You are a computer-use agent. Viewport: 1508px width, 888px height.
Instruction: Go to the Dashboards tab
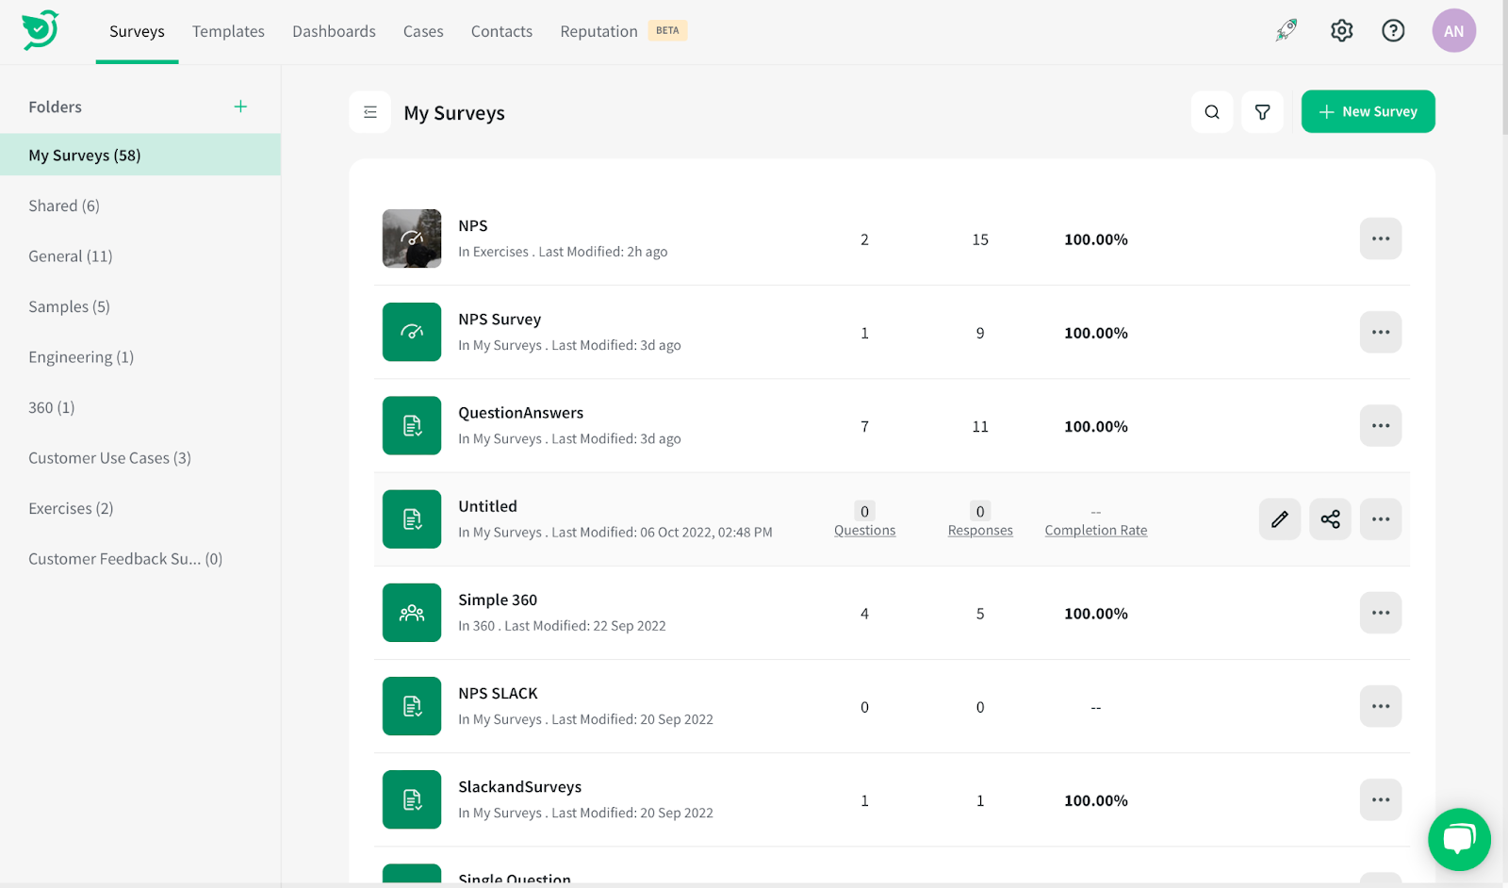334,31
